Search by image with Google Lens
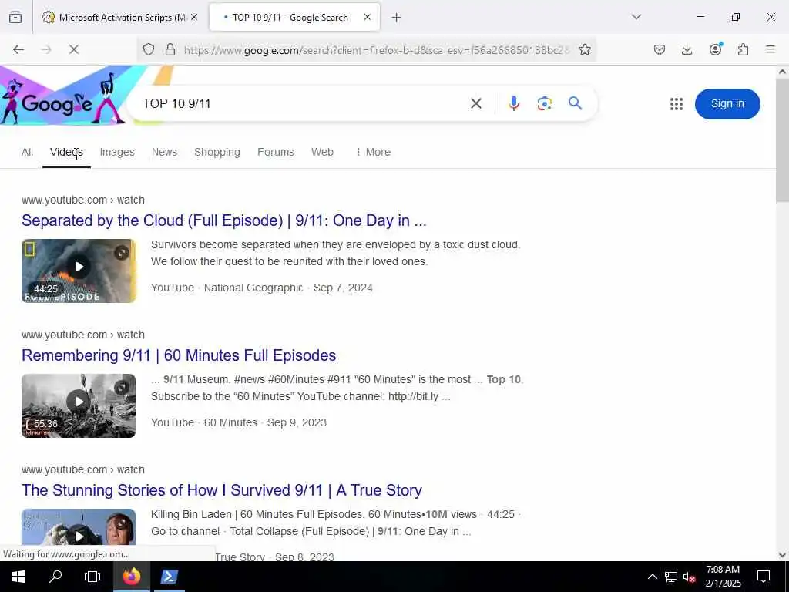This screenshot has height=592, width=789. pyautogui.click(x=545, y=104)
